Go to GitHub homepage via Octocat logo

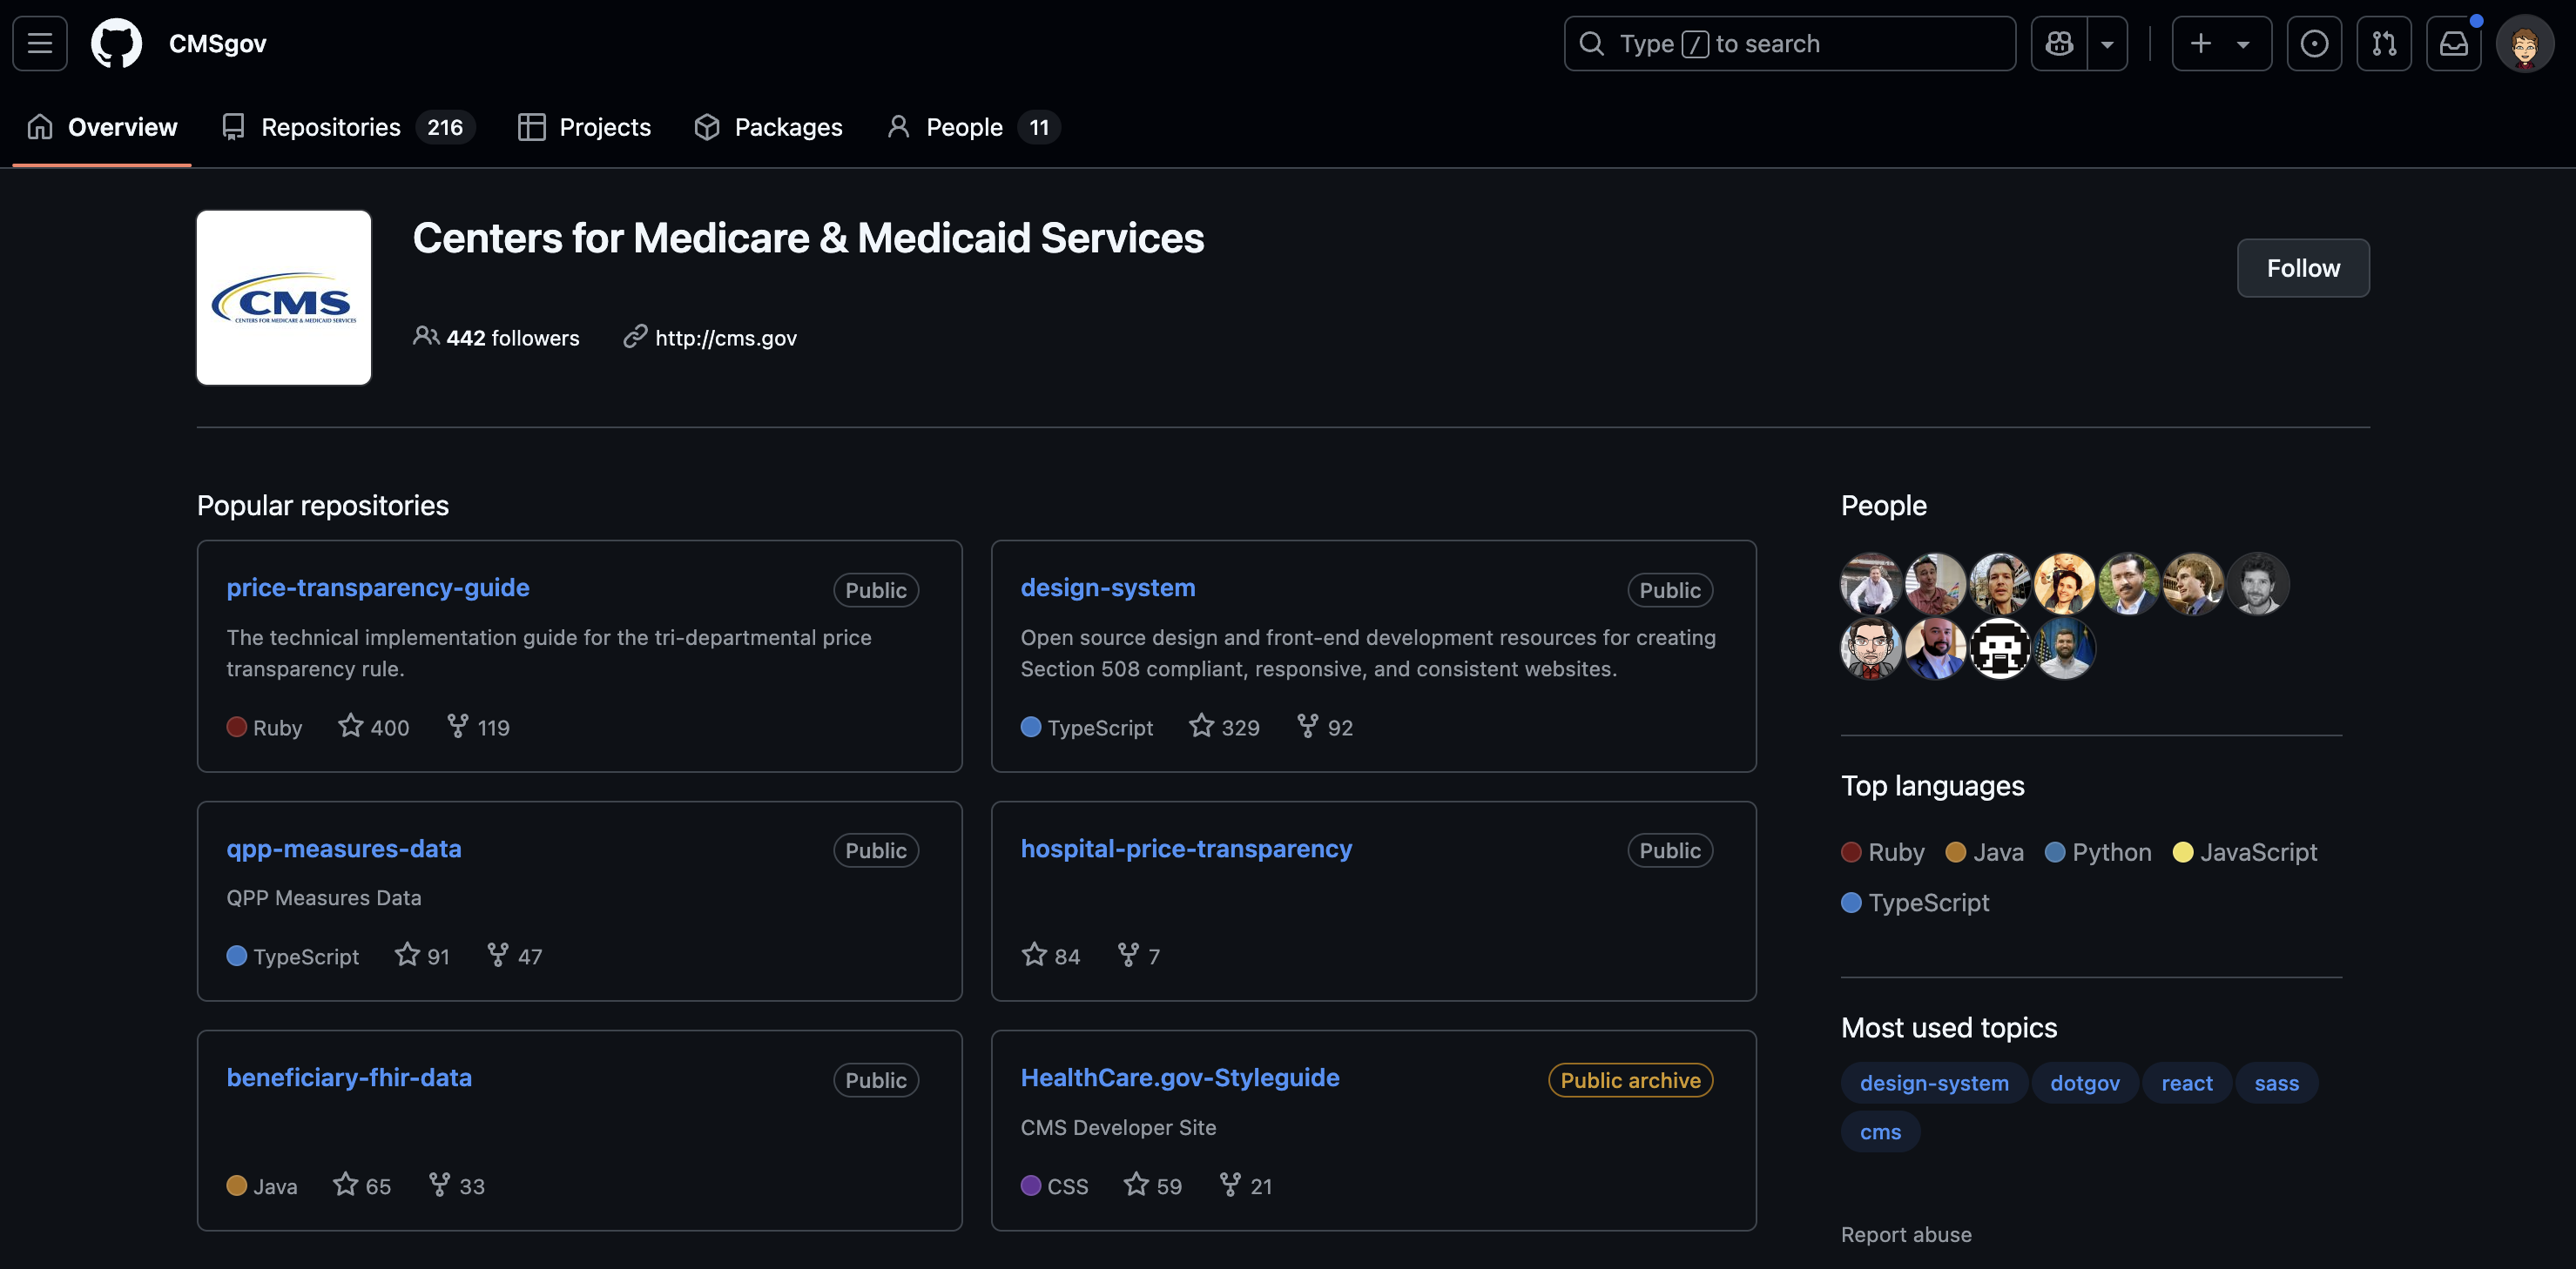[116, 43]
